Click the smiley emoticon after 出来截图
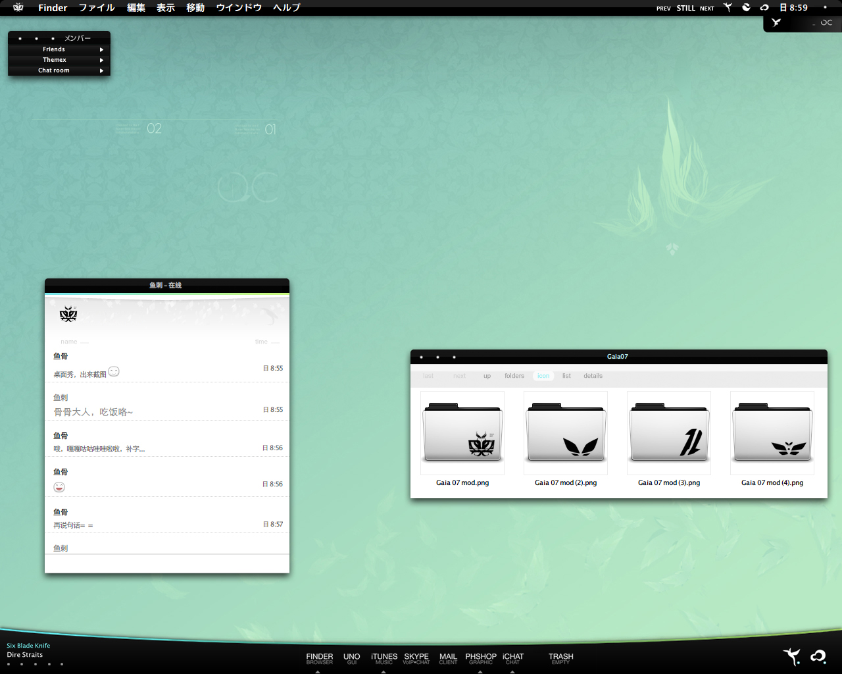 114,371
